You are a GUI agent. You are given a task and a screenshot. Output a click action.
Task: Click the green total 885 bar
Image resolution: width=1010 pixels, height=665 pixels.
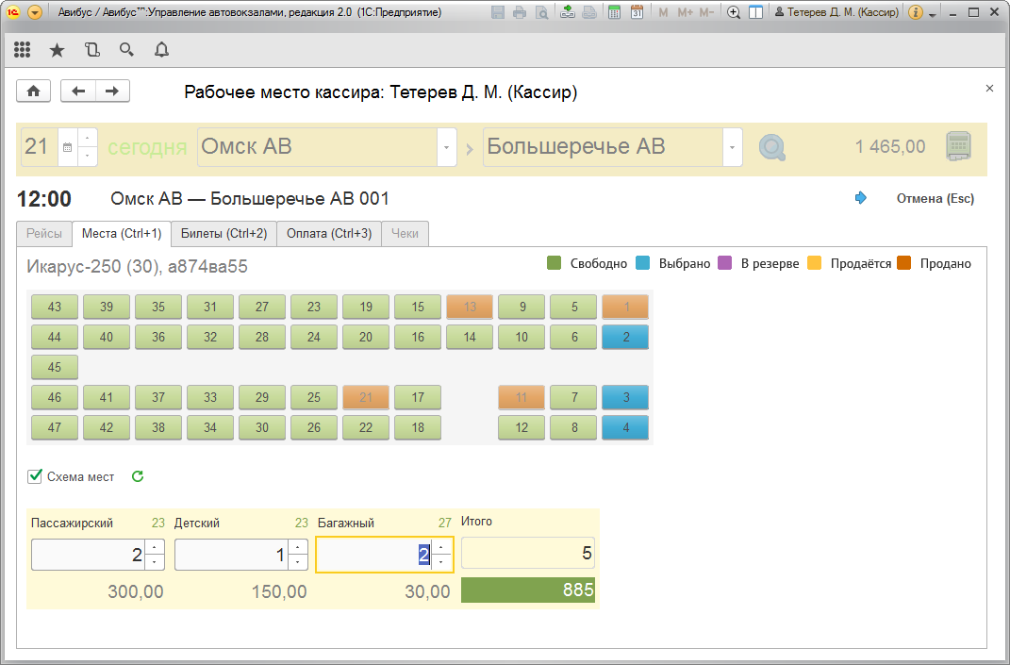click(x=527, y=590)
